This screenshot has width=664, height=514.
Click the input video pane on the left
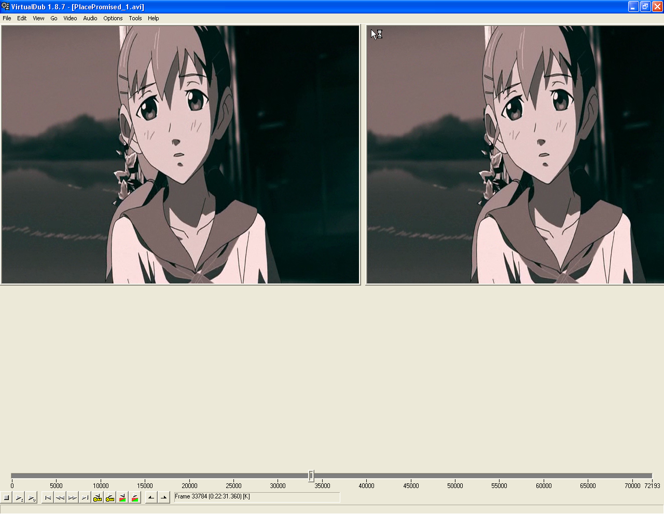point(181,155)
